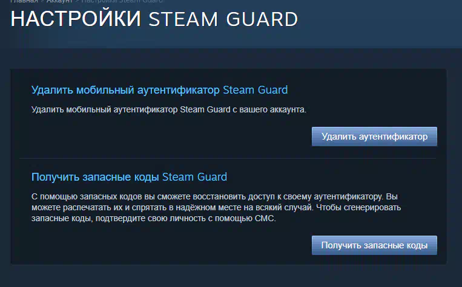This screenshot has width=462, height=287.
Task: Click heading Удалить мобильный аутентификатор Steam Guard
Action: pos(159,90)
